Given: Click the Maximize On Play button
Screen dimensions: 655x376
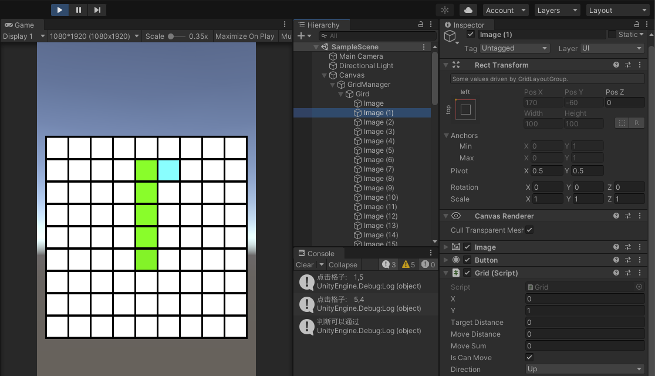Looking at the screenshot, I should point(245,36).
